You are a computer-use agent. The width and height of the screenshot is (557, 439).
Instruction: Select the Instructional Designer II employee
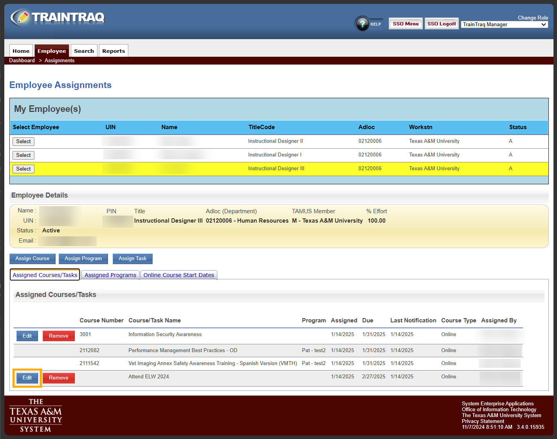pos(23,142)
